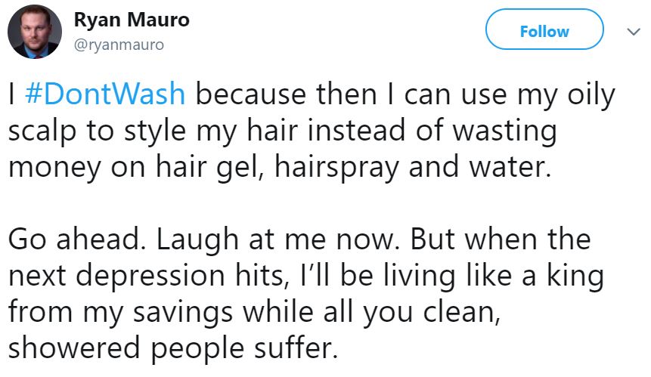Click the line 'money on hair gel, hairspray'
651x377 pixels.
coord(280,167)
